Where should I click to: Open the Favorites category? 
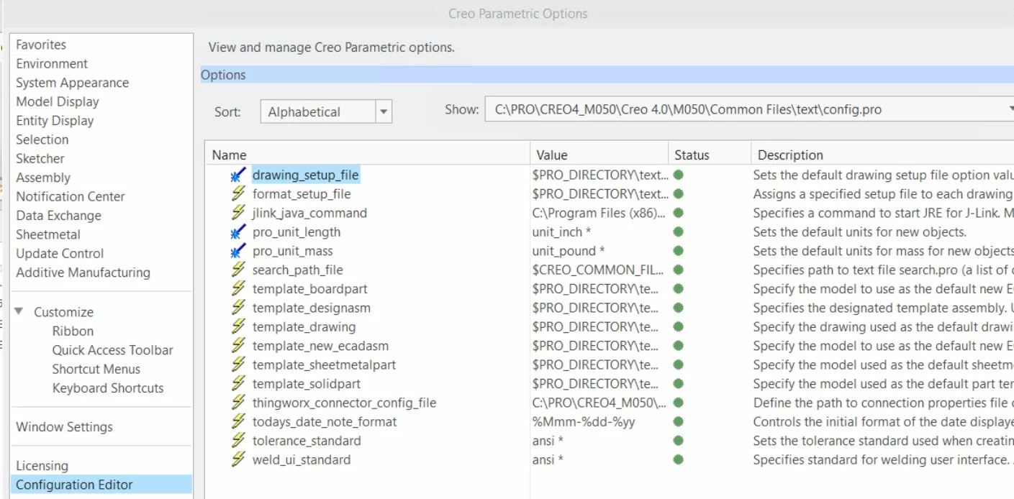point(41,45)
